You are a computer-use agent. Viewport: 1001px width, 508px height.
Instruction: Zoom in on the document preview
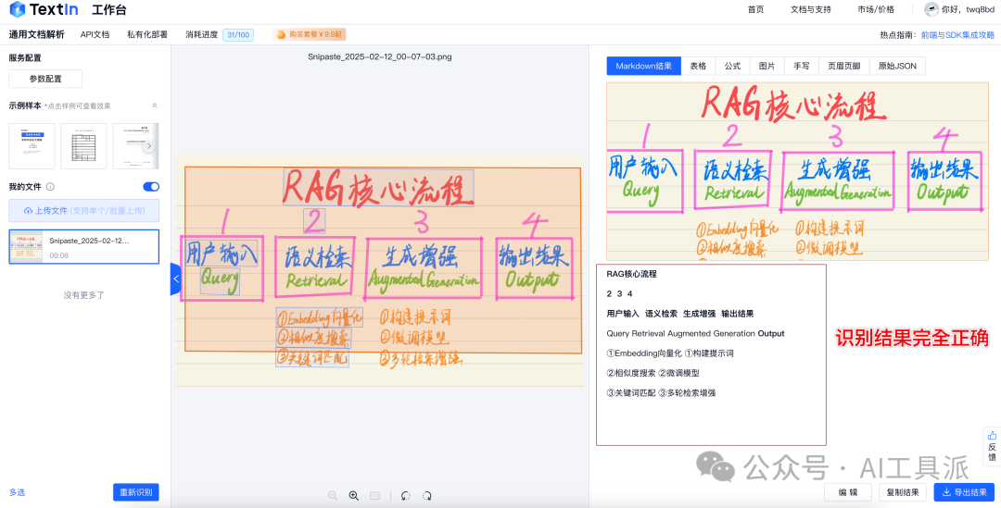point(354,495)
